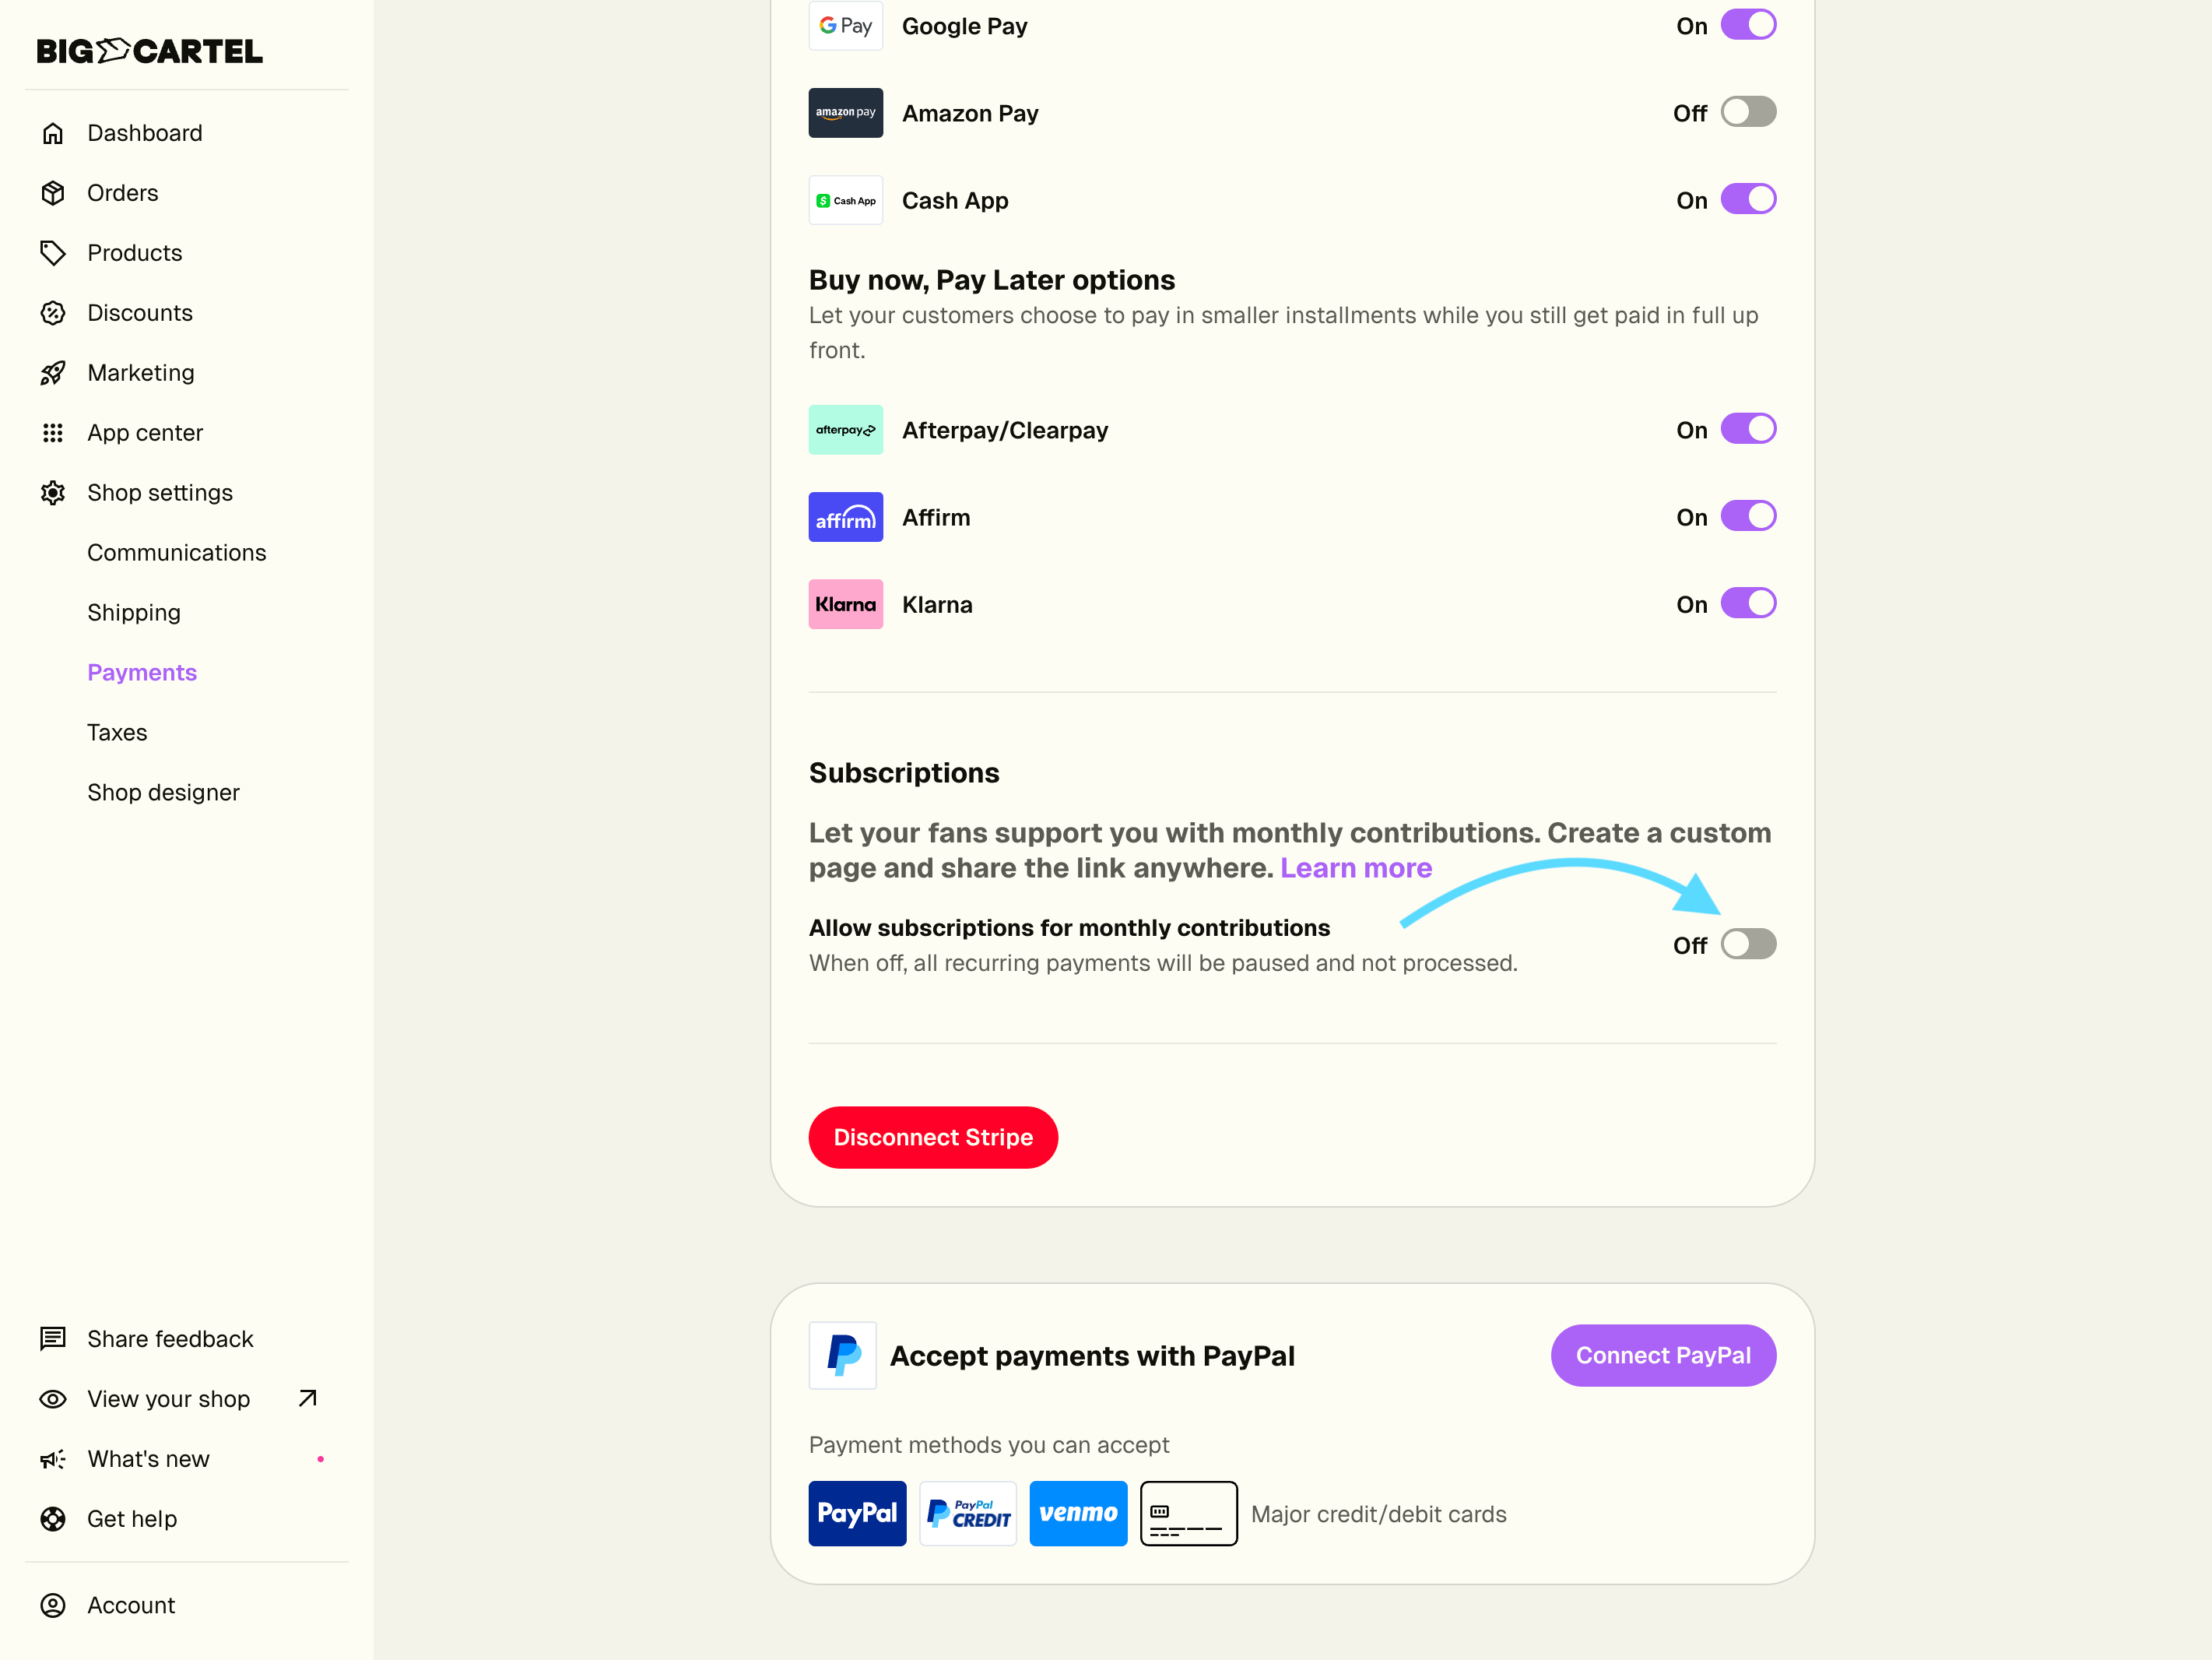Turn off the Cash App toggle
Image resolution: width=2212 pixels, height=1660 pixels.
[1748, 200]
